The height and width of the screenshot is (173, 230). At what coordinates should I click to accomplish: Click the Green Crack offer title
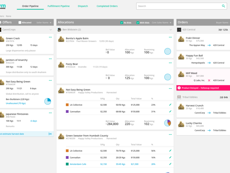[x=13, y=38]
